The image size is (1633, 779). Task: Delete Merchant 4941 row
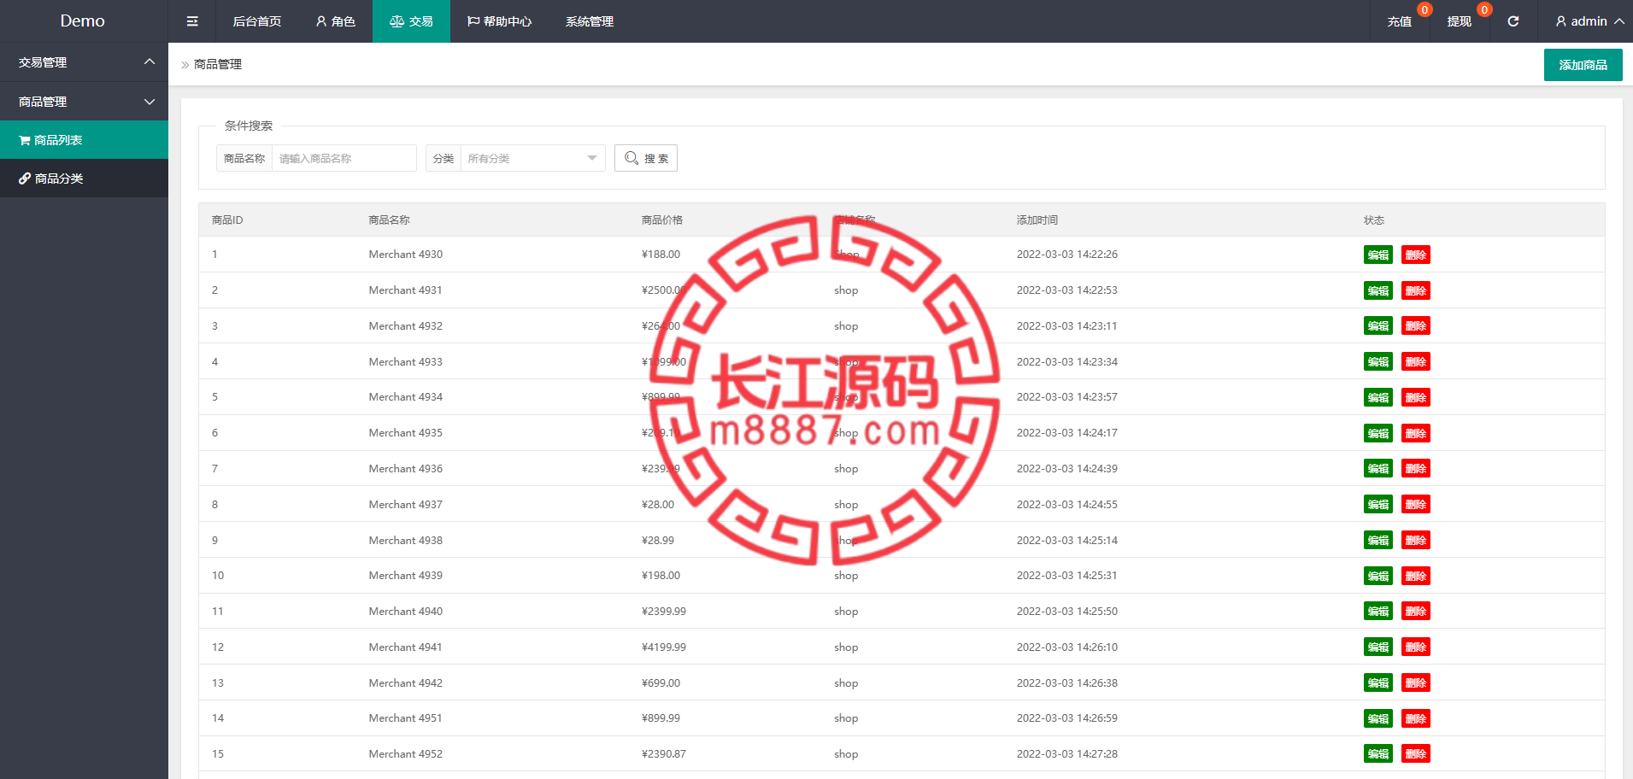[1416, 647]
